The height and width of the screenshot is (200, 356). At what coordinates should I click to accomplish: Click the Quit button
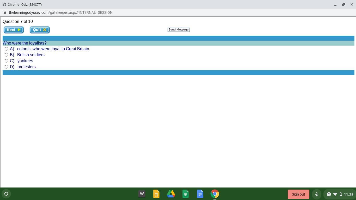[40, 30]
